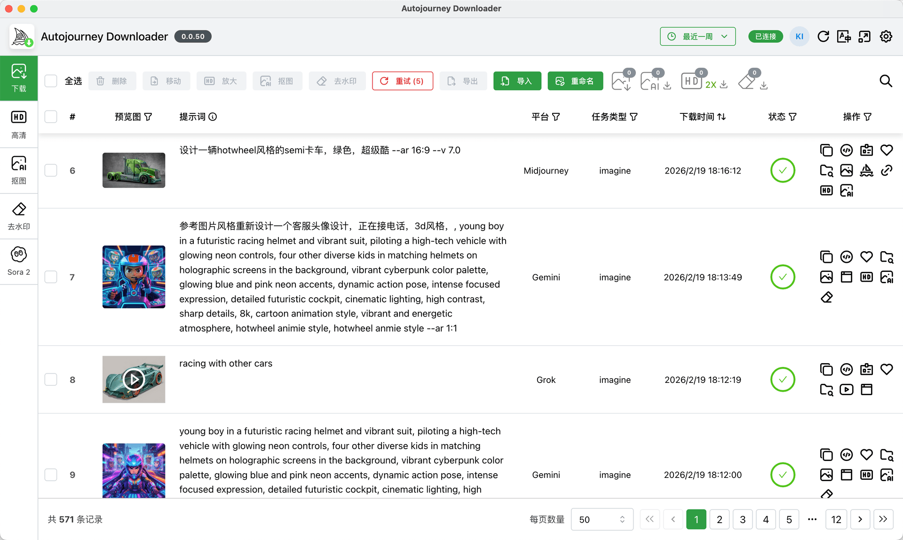Run HD upscale on record 6
Viewport: 903px width, 540px height.
[826, 191]
